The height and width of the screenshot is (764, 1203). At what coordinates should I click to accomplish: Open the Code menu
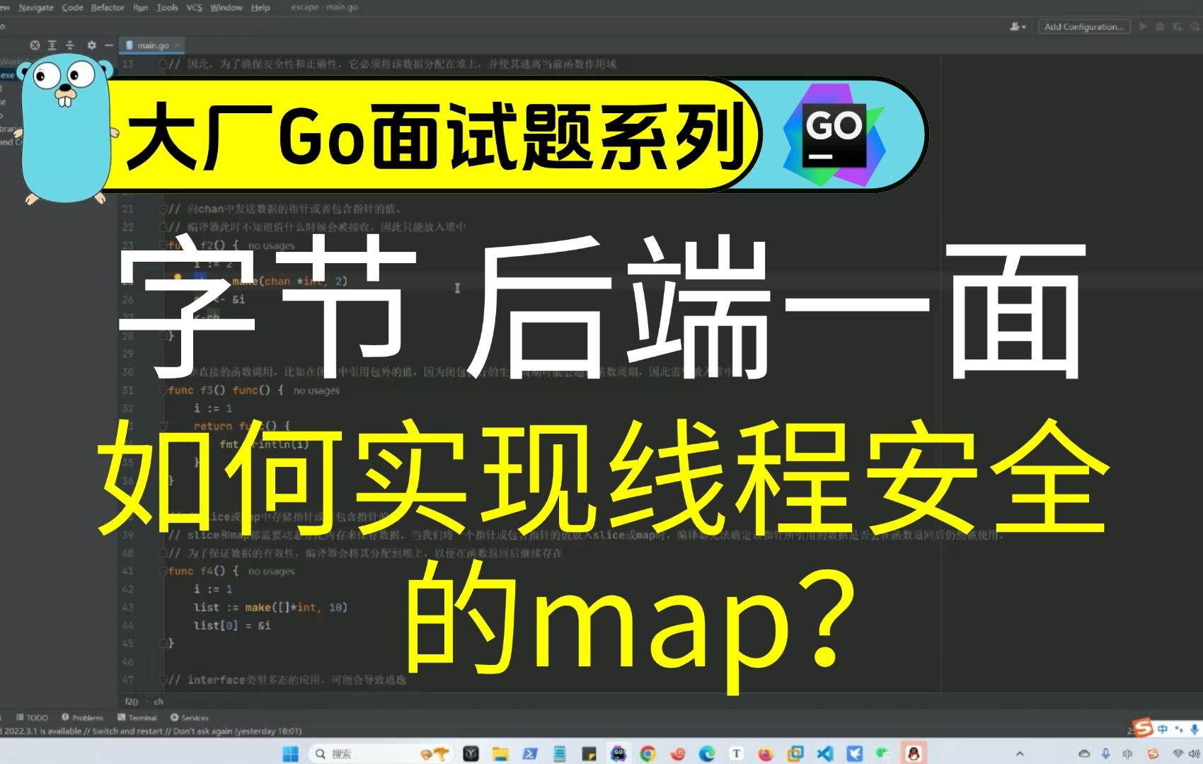[72, 7]
